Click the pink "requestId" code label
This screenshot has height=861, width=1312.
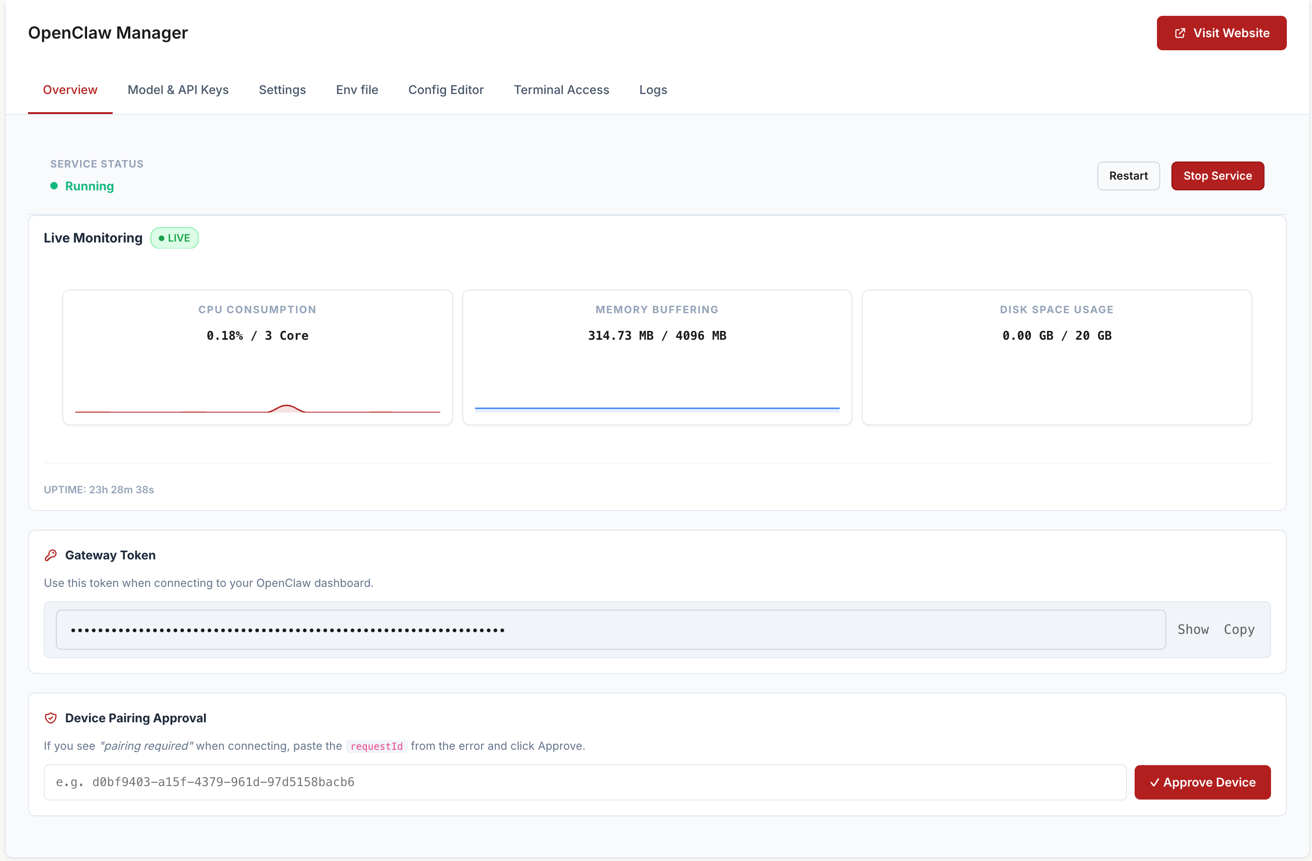[377, 747]
